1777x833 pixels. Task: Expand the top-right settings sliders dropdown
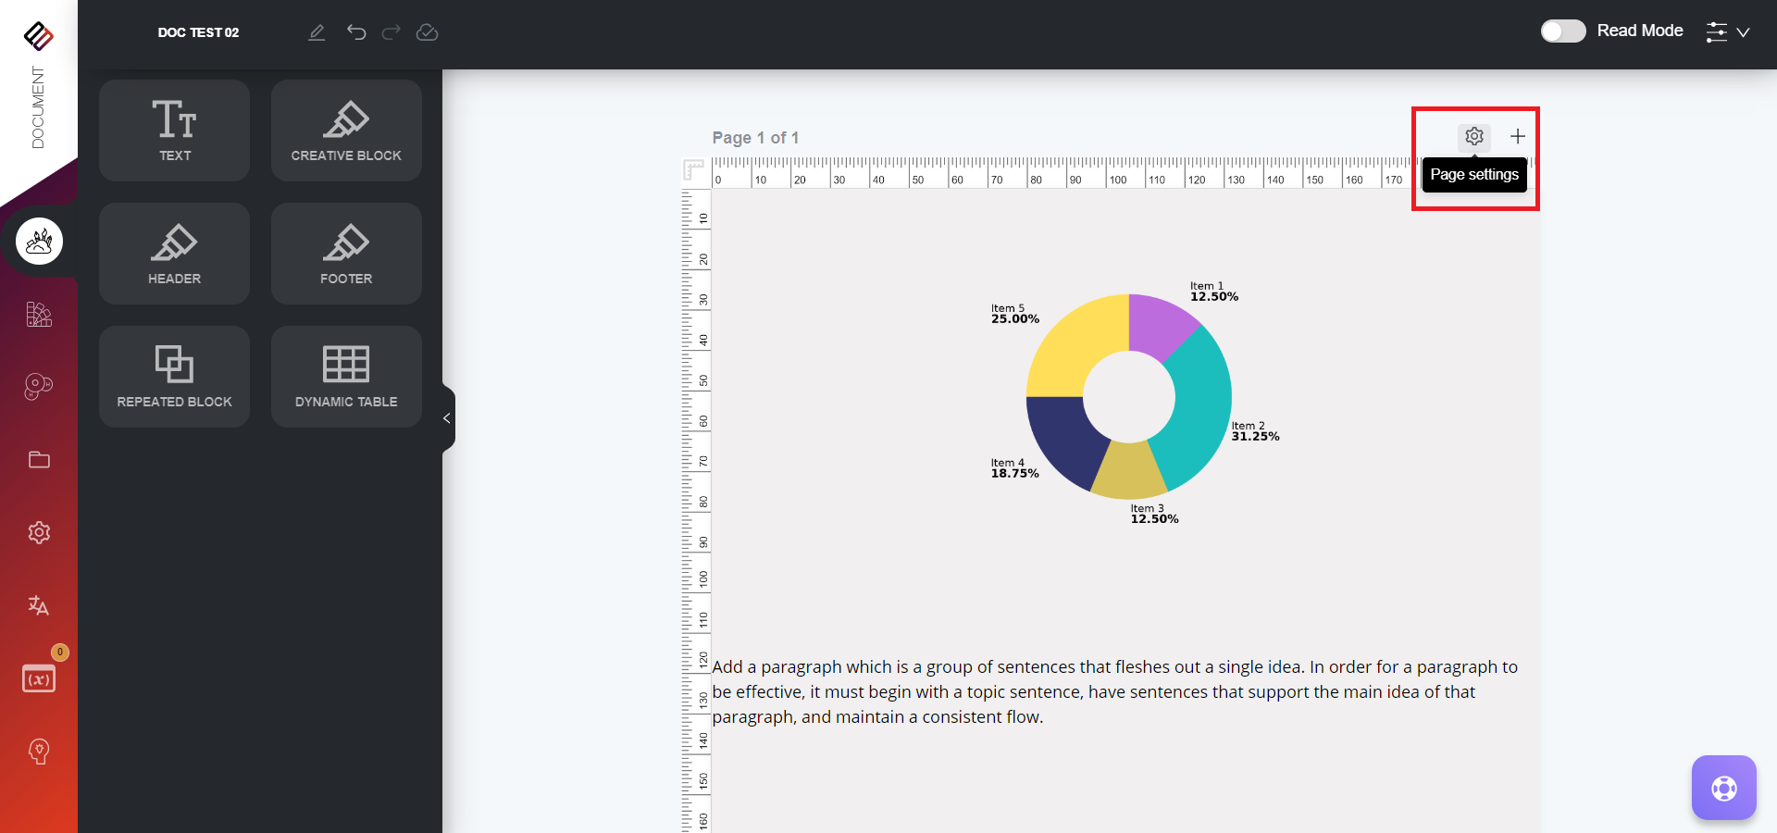pos(1727,32)
